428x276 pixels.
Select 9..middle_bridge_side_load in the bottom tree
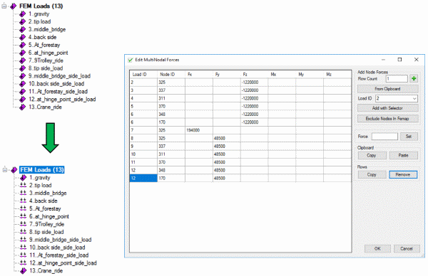pos(61,240)
